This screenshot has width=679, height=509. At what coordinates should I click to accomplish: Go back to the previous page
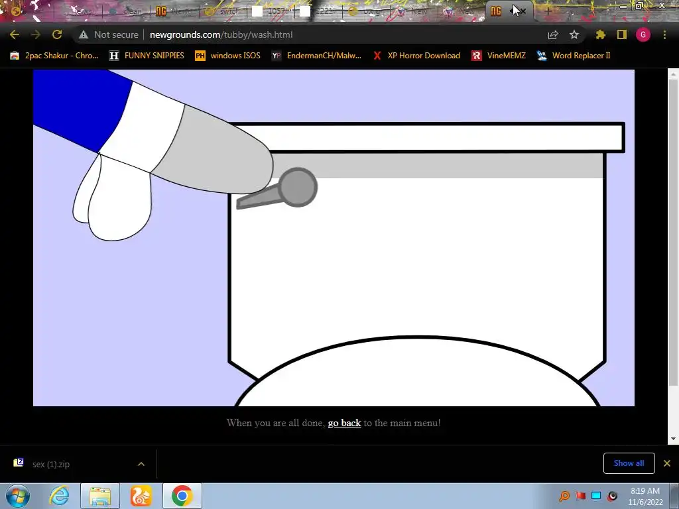tap(15, 34)
